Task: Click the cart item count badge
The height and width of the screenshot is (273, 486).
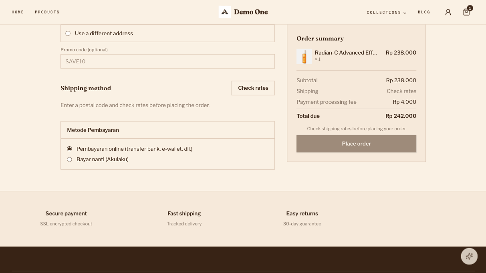Action: (x=470, y=8)
